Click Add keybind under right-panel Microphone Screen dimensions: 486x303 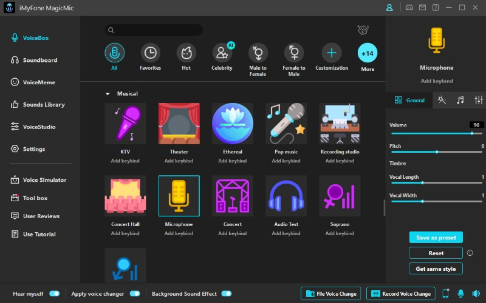tap(437, 81)
